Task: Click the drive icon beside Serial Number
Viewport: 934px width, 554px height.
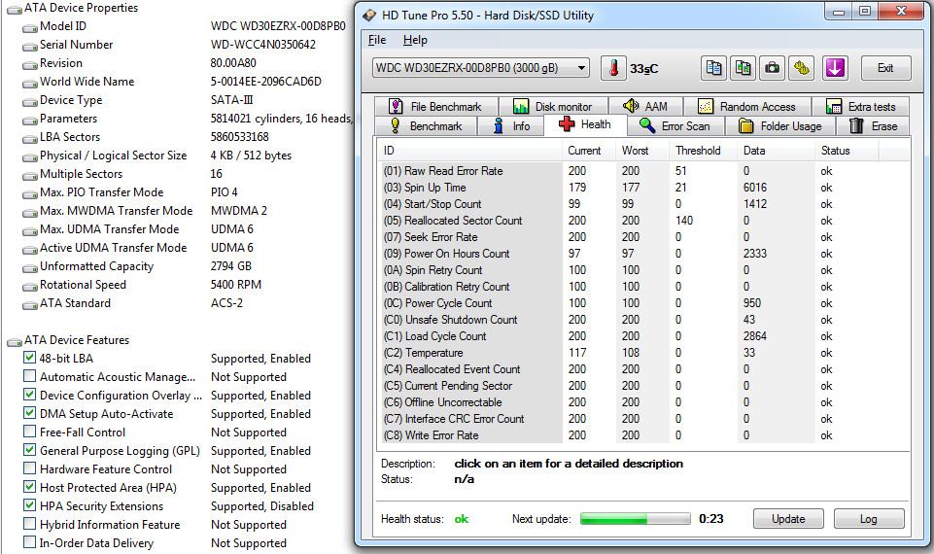Action: click(x=29, y=46)
